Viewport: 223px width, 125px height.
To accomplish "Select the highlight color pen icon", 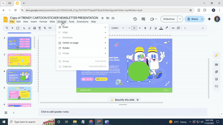I will click(167, 28).
